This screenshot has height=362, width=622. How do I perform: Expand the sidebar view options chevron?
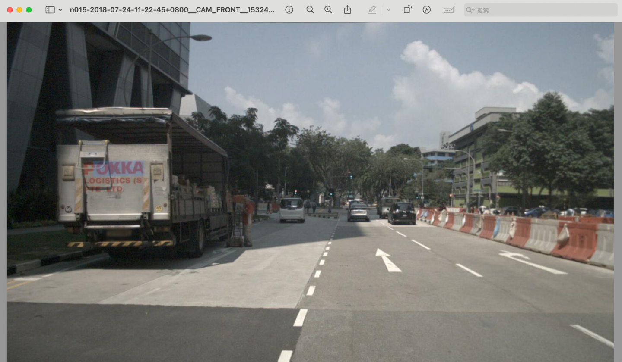(x=60, y=10)
